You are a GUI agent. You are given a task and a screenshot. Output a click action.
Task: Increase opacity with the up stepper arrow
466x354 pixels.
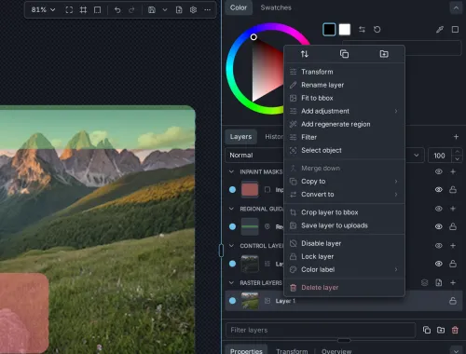[457, 152]
